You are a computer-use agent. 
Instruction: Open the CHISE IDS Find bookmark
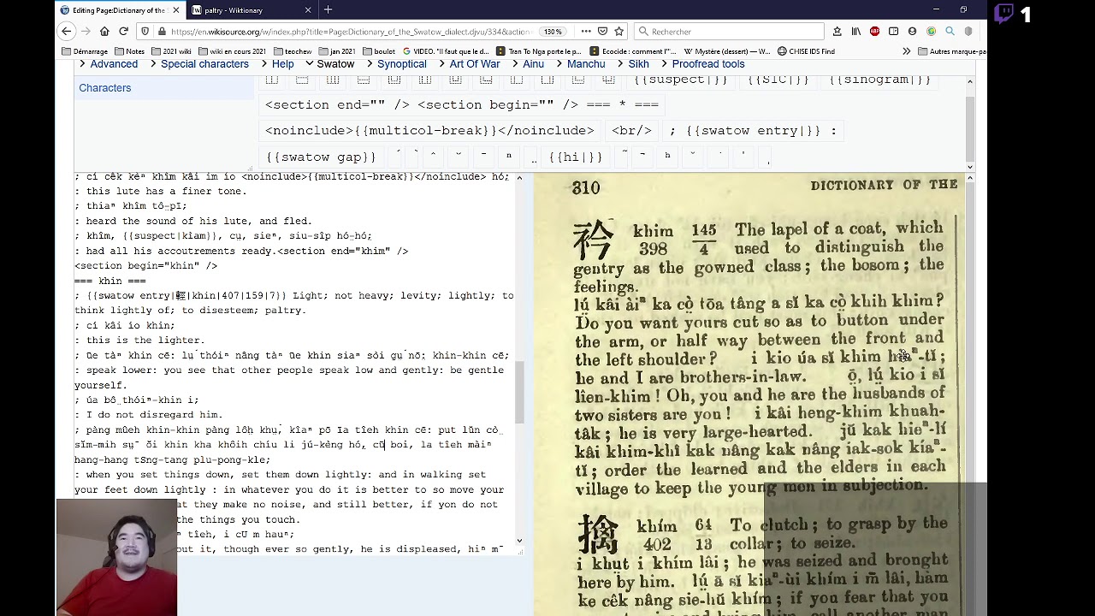pos(806,51)
